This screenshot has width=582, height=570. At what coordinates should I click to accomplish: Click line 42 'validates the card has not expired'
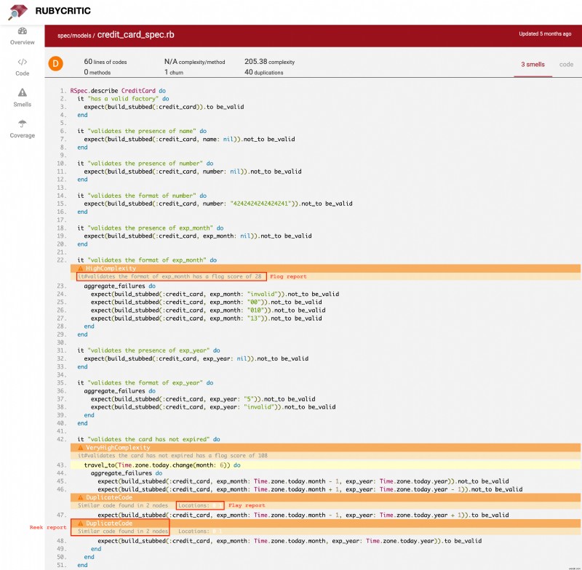[148, 439]
